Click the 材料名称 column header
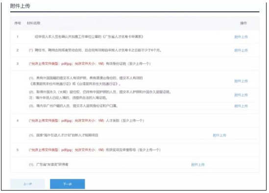This screenshot has height=193, width=269. tap(34, 23)
